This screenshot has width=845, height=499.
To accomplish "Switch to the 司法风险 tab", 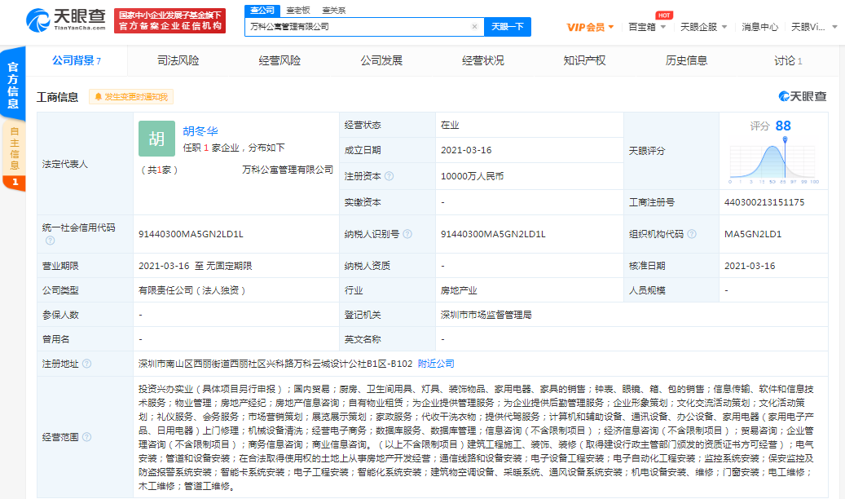I will click(x=178, y=61).
